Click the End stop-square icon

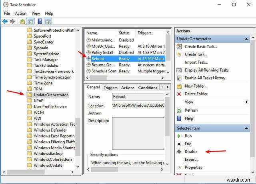pyautogui.click(x=179, y=144)
